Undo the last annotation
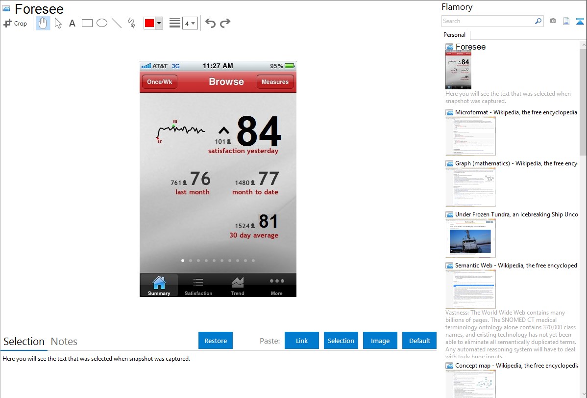 tap(210, 23)
